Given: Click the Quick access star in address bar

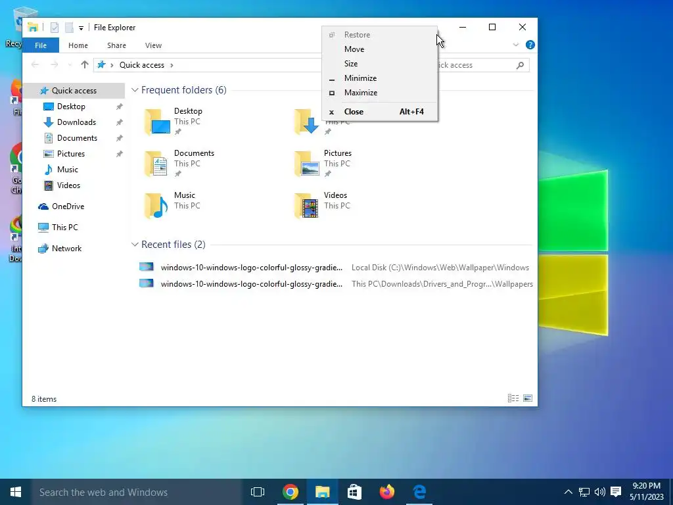Looking at the screenshot, I should (101, 65).
